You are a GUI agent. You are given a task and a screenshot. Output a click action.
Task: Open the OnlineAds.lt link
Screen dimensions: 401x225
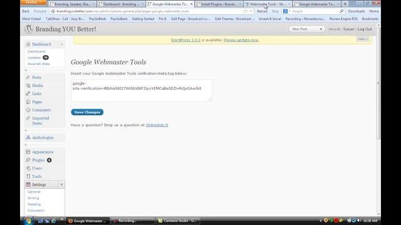pos(157,125)
